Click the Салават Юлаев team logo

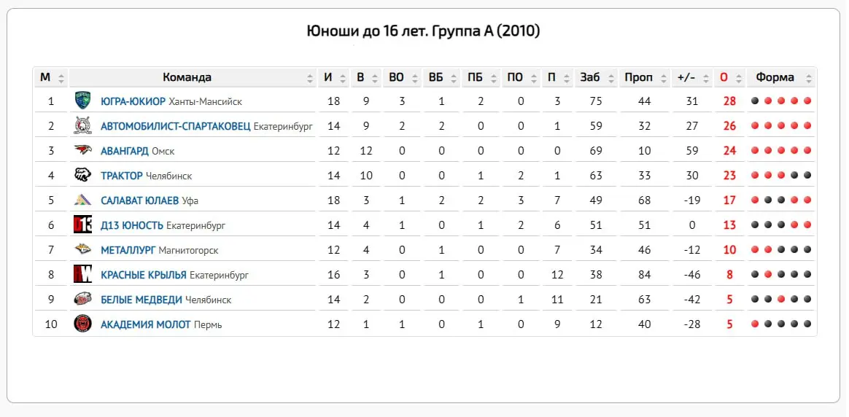tap(82, 200)
